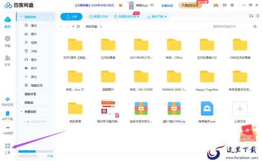Switch to list view icon

tap(257, 16)
